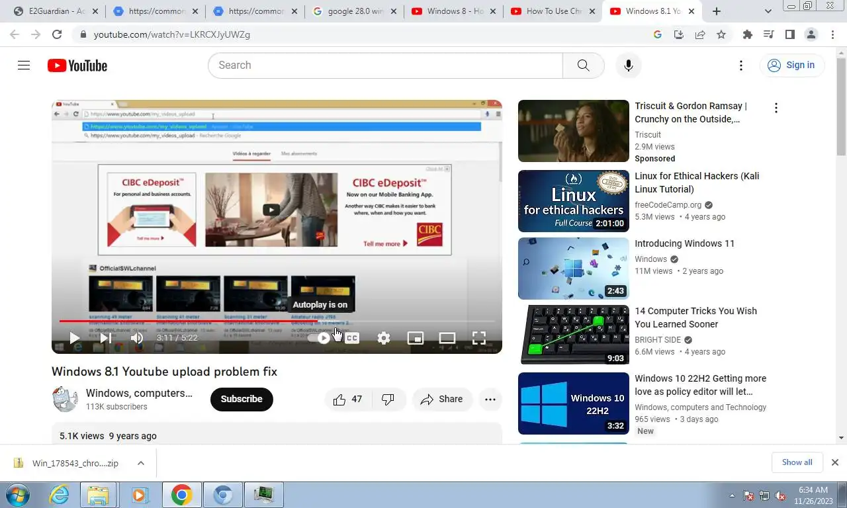Show all downloads
The image size is (847, 508).
pos(797,462)
